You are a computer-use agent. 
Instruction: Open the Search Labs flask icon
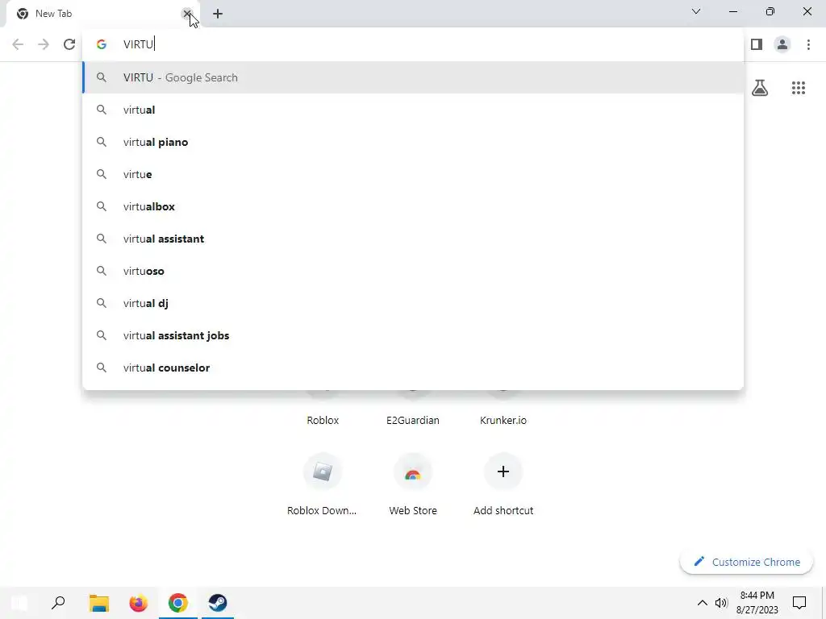tap(760, 88)
